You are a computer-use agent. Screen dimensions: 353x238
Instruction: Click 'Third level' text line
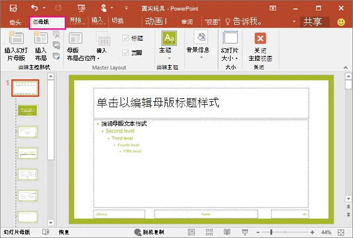point(122,138)
